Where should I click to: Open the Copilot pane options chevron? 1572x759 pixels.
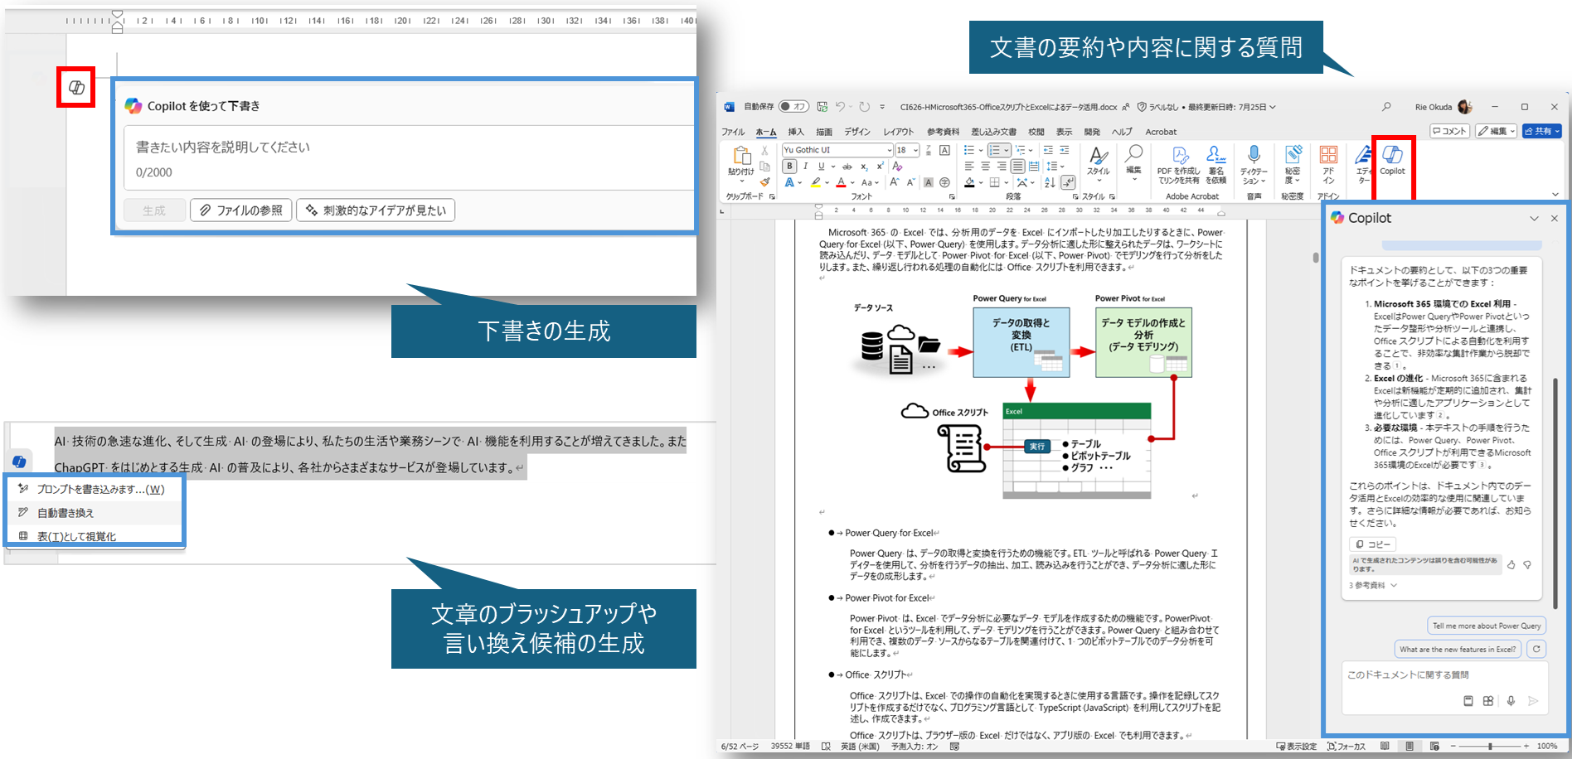click(1534, 218)
